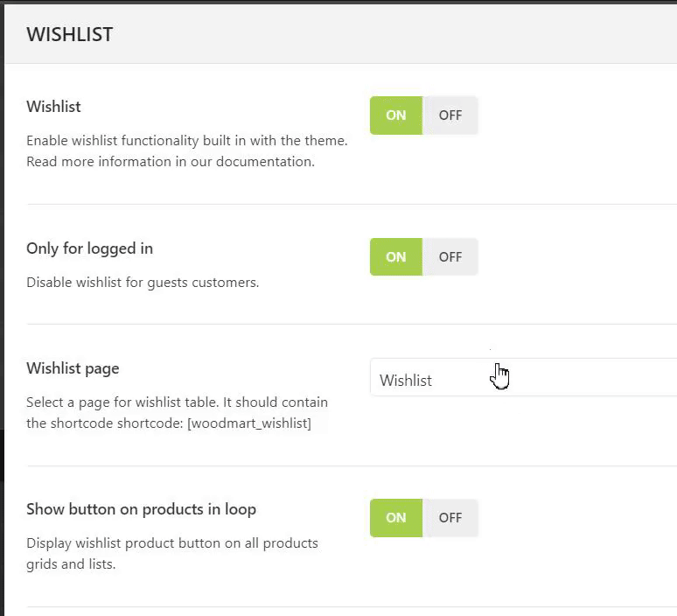Screen dimensions: 677x616
Task: Enable ON for Only for logged in
Action: pyautogui.click(x=396, y=257)
